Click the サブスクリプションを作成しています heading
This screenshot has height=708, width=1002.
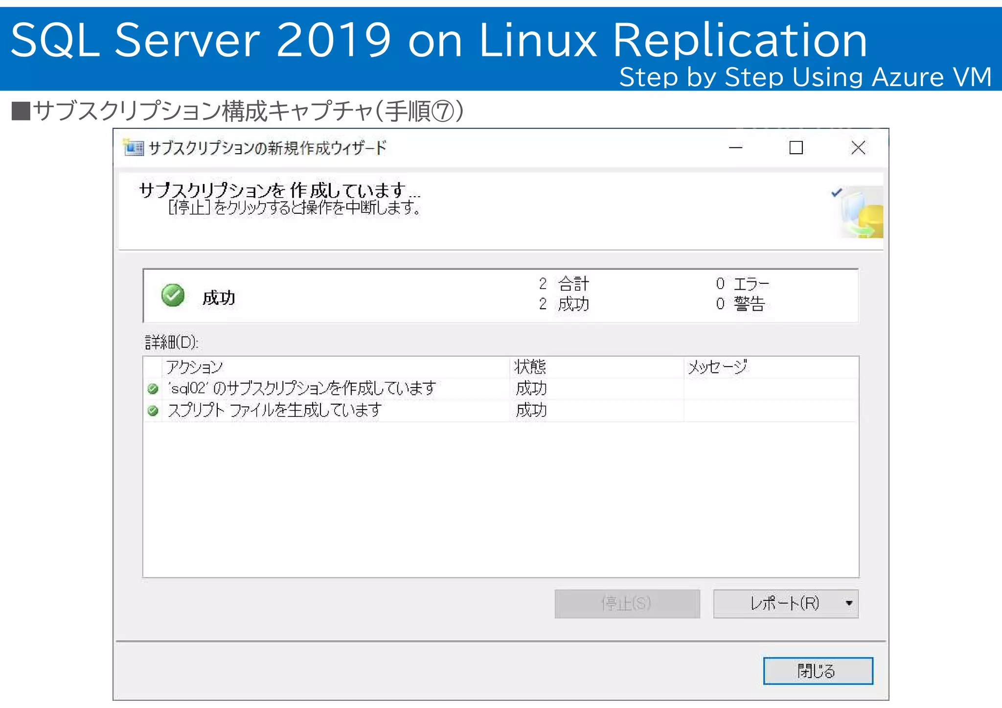pyautogui.click(x=280, y=190)
